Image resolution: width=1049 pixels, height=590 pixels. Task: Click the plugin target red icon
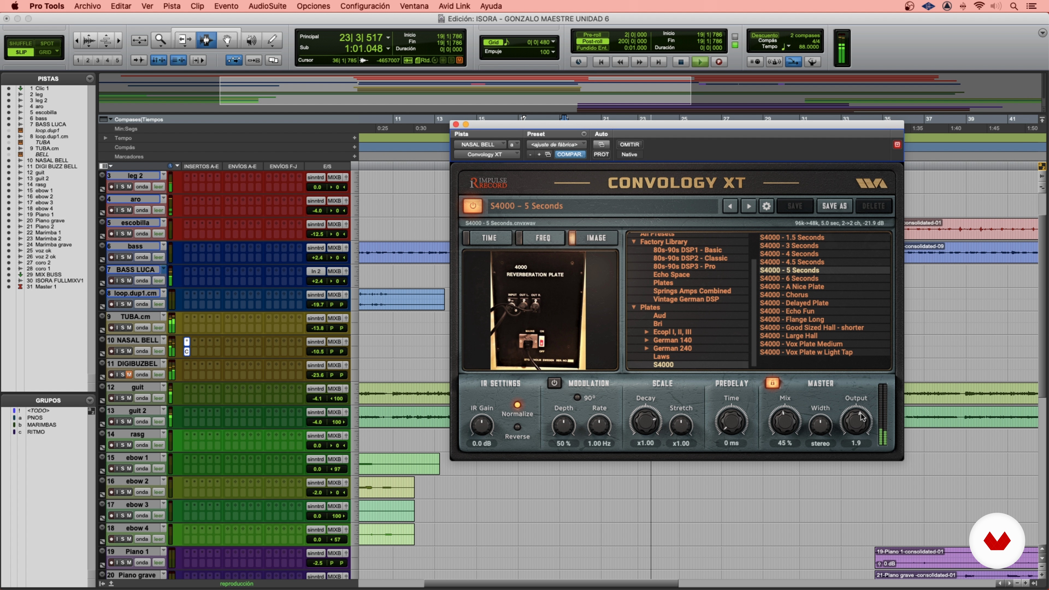pos(897,144)
